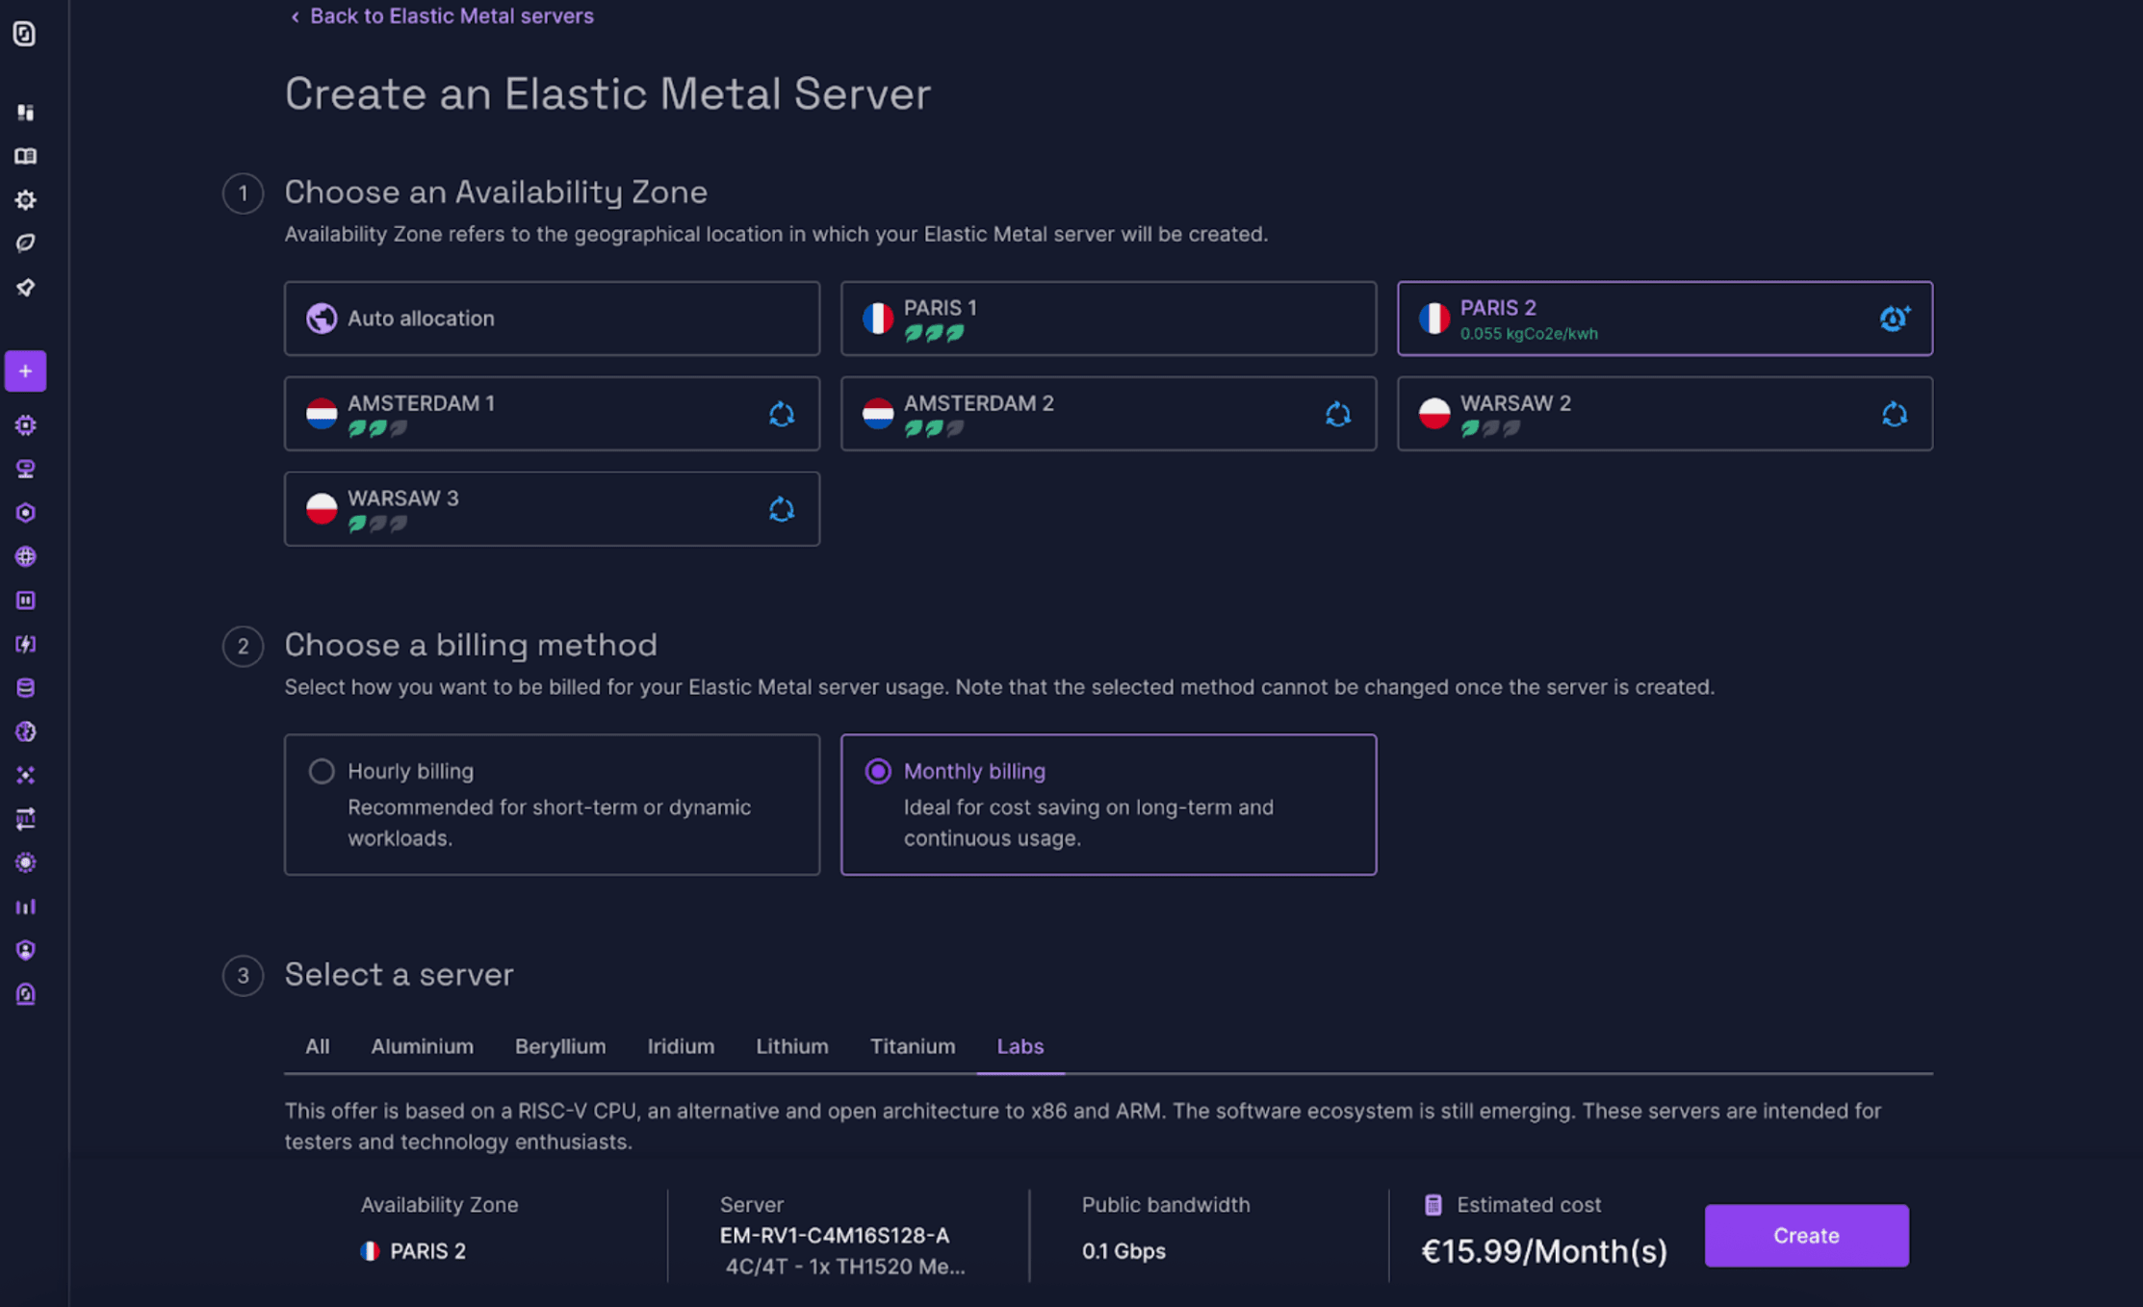Click the recycle icon on AMSTERDAM 1 card
The image size is (2143, 1307).
(x=781, y=414)
